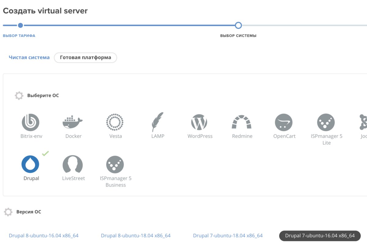This screenshot has height=252, width=367.
Task: Click the ВЫБОР СИСТЕМЫ step label
Action: 238,36
